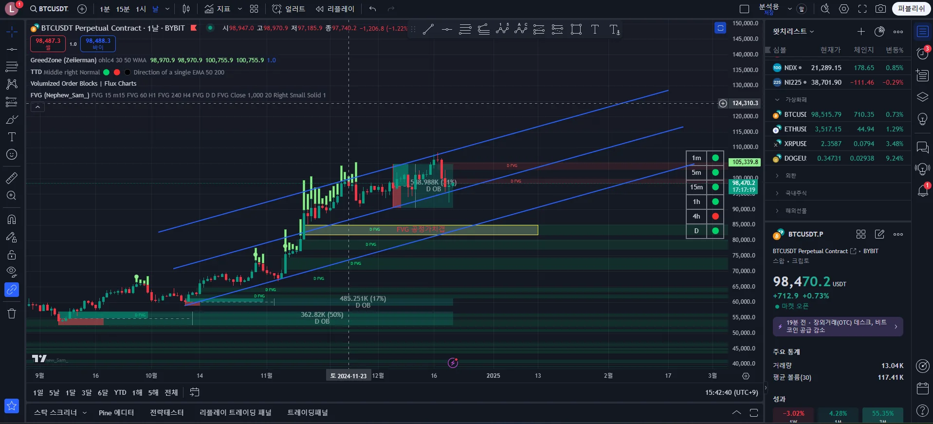Select the 3달 date range
This screenshot has width=933, height=424.
click(x=87, y=392)
